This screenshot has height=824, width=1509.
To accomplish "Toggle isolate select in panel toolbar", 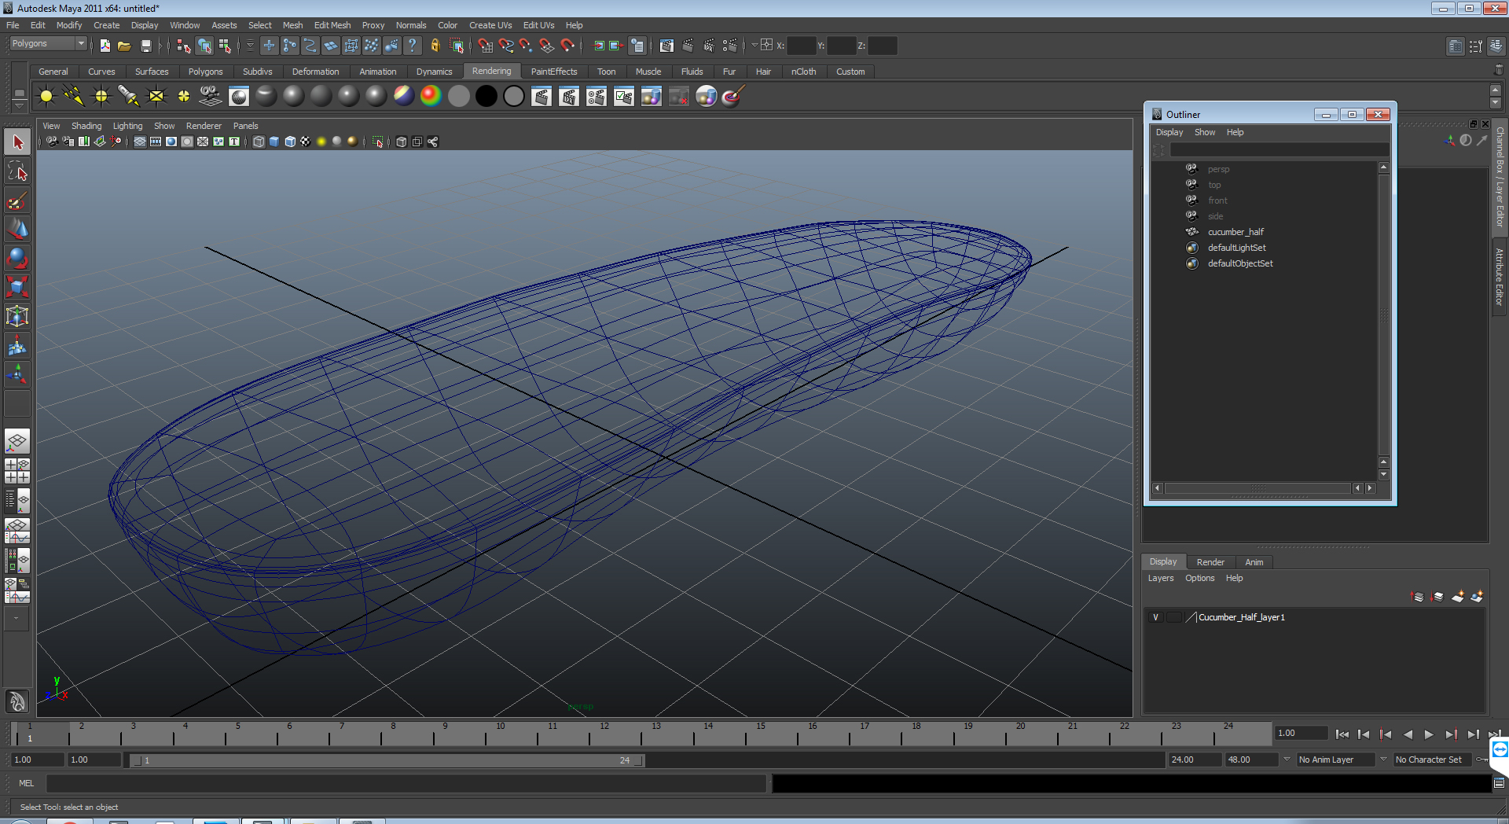I will coord(378,142).
